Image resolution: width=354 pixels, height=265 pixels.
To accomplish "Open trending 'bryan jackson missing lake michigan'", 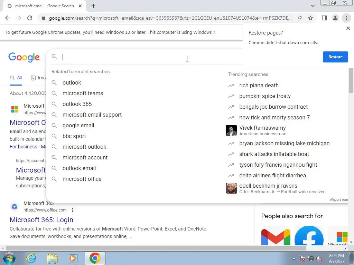I will [x=284, y=144].
